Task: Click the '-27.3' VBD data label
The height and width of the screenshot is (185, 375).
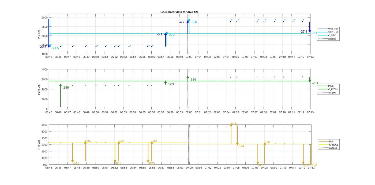Action: (303, 32)
